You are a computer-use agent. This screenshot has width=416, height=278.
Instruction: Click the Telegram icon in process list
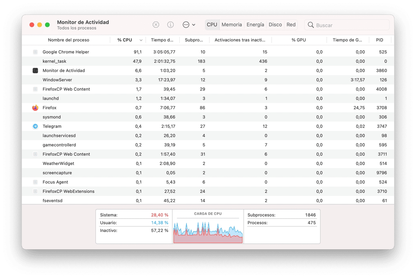point(35,126)
